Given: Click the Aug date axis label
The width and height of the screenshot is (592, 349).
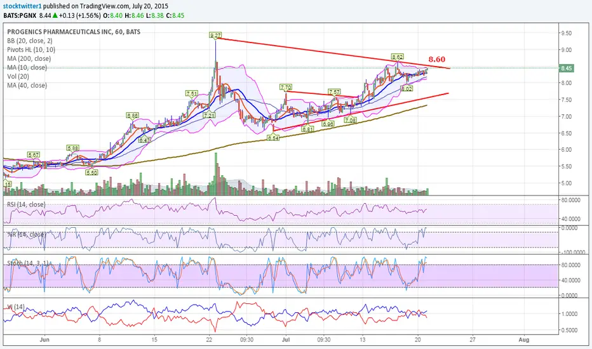Looking at the screenshot, I should [524, 339].
